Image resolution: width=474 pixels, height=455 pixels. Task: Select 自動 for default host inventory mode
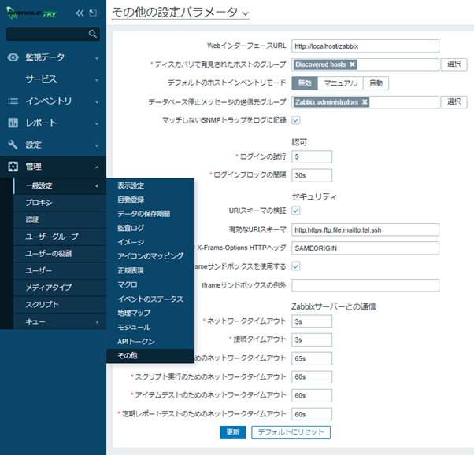click(376, 83)
